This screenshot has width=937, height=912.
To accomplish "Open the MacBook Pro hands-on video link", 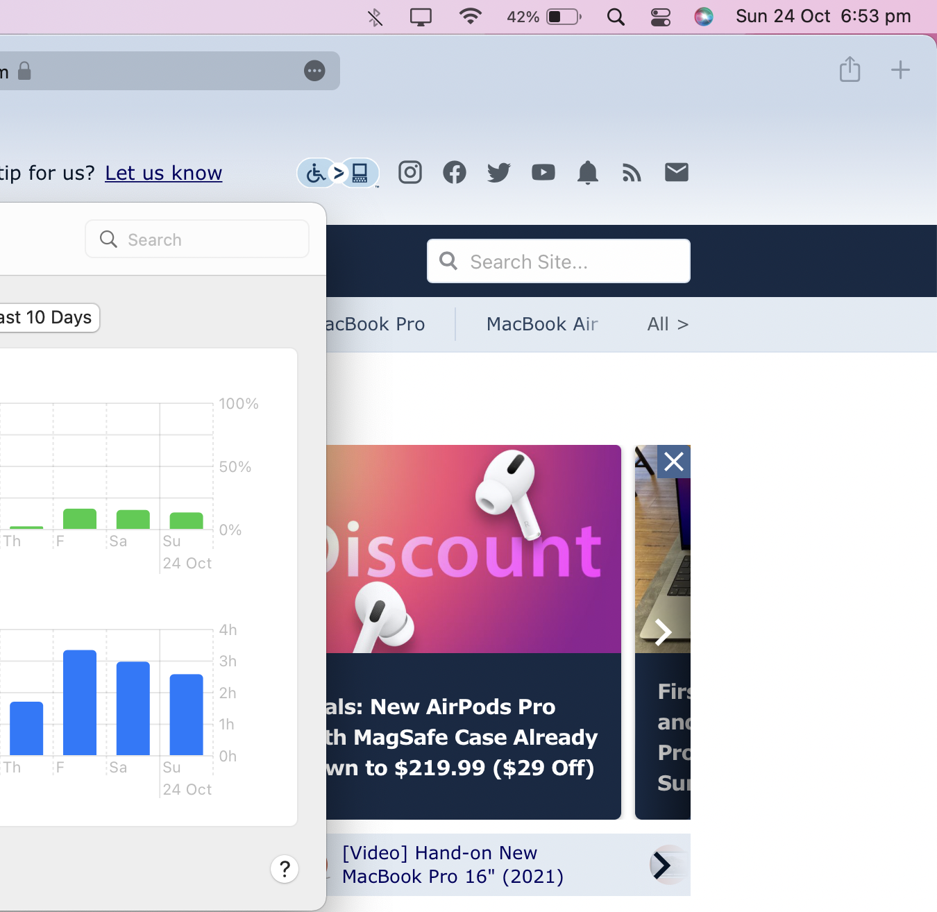I will (453, 865).
